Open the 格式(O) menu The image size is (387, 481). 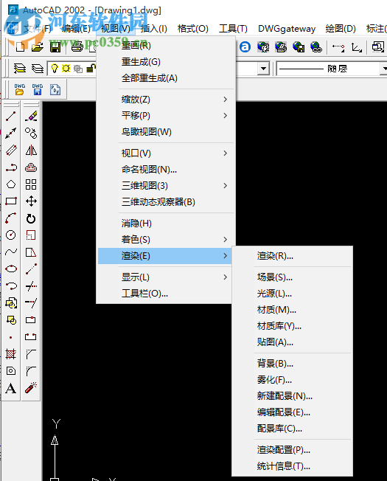tap(193, 29)
